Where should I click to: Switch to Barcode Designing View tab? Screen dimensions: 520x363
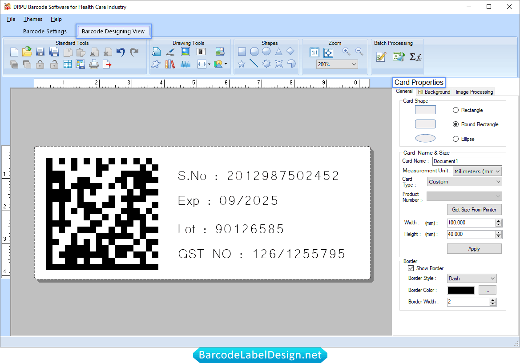click(x=113, y=31)
